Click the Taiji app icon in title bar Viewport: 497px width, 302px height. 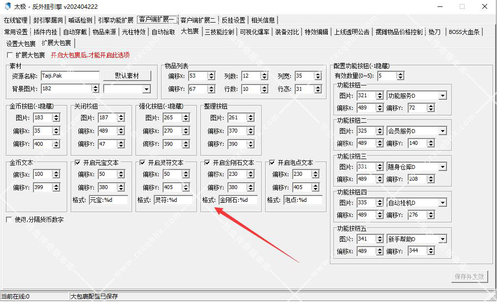[7, 6]
